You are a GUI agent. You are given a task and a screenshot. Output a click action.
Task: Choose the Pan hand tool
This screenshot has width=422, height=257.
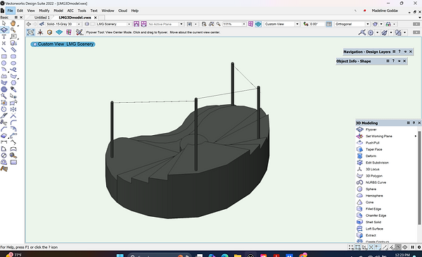[x=13, y=23]
